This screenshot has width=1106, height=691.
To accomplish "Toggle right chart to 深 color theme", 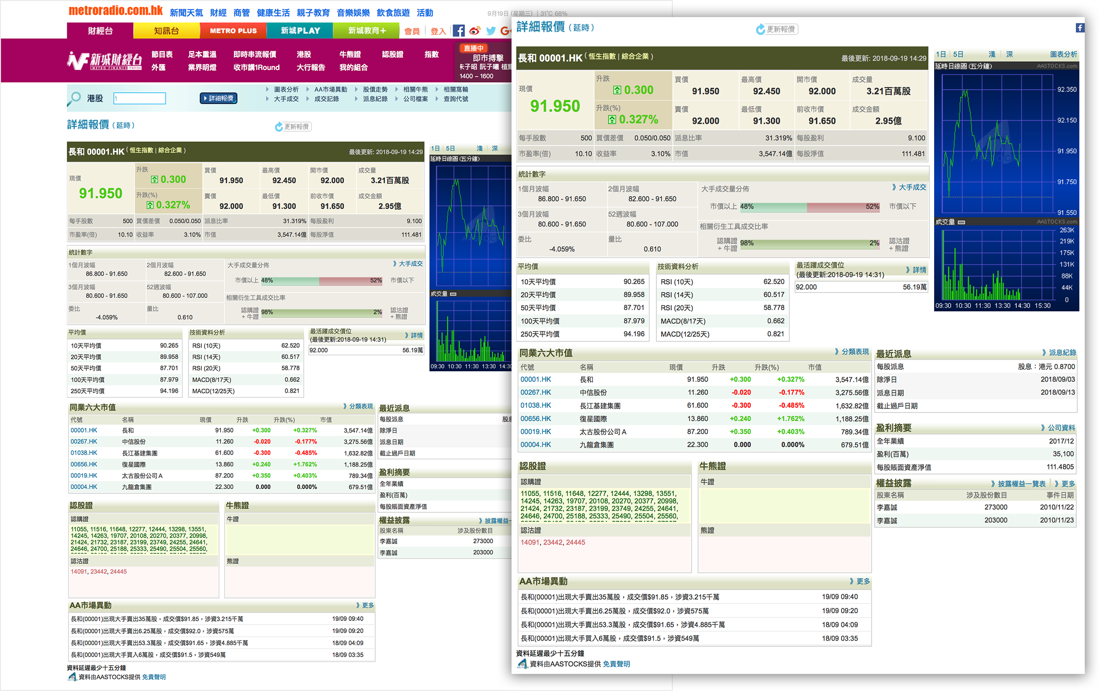I will (x=1009, y=54).
